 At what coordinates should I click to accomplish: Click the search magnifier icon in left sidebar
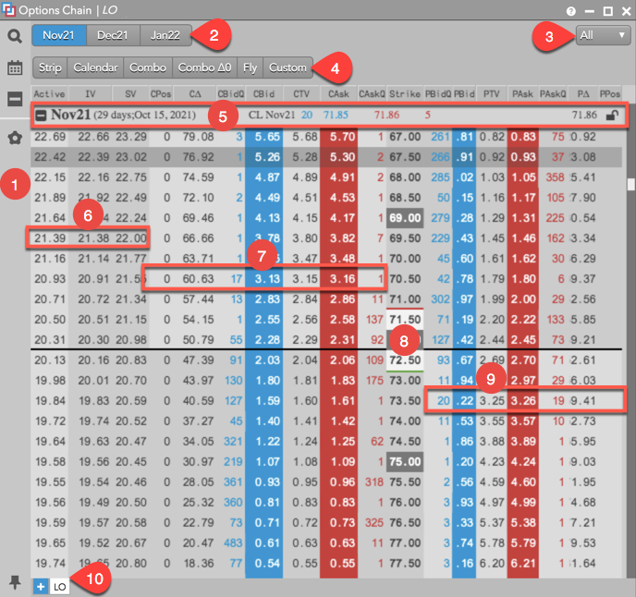(15, 37)
